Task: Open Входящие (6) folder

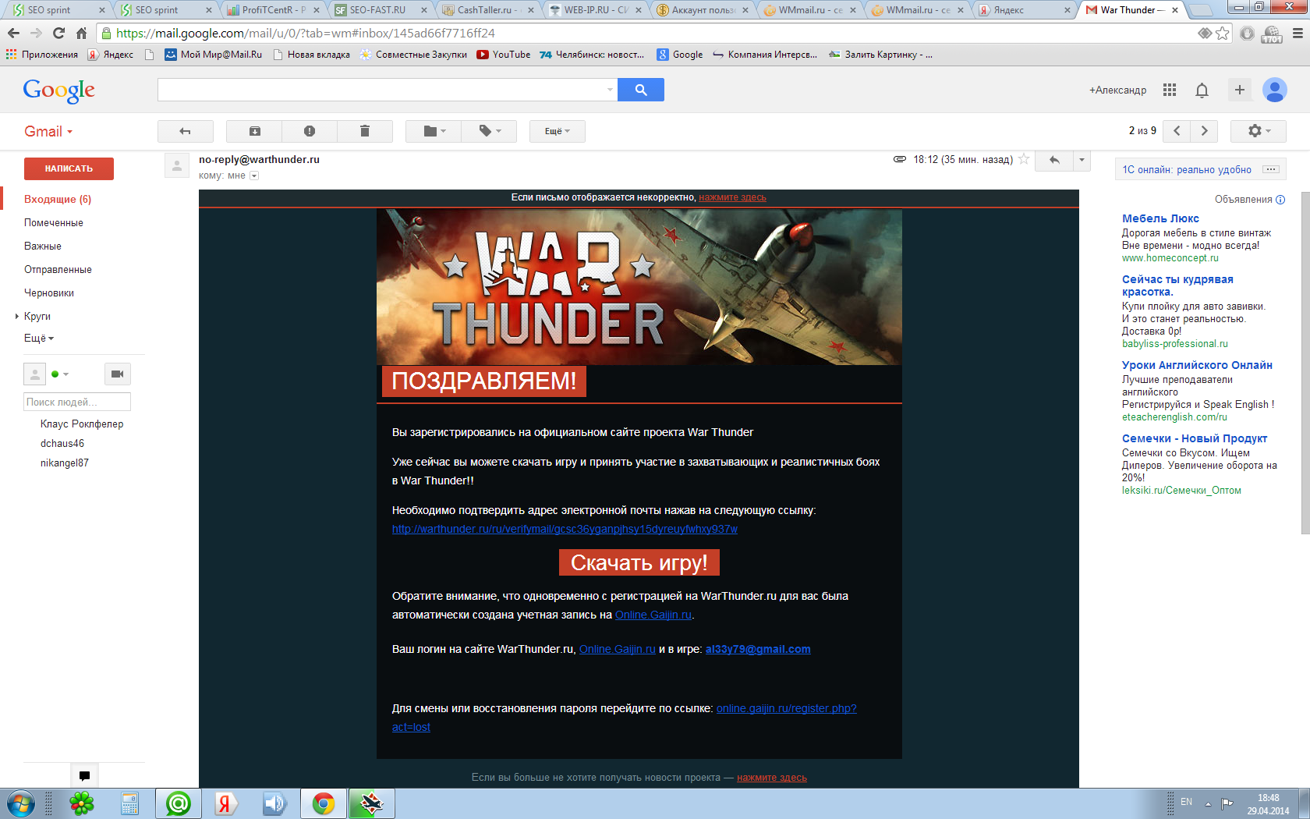Action: [58, 200]
